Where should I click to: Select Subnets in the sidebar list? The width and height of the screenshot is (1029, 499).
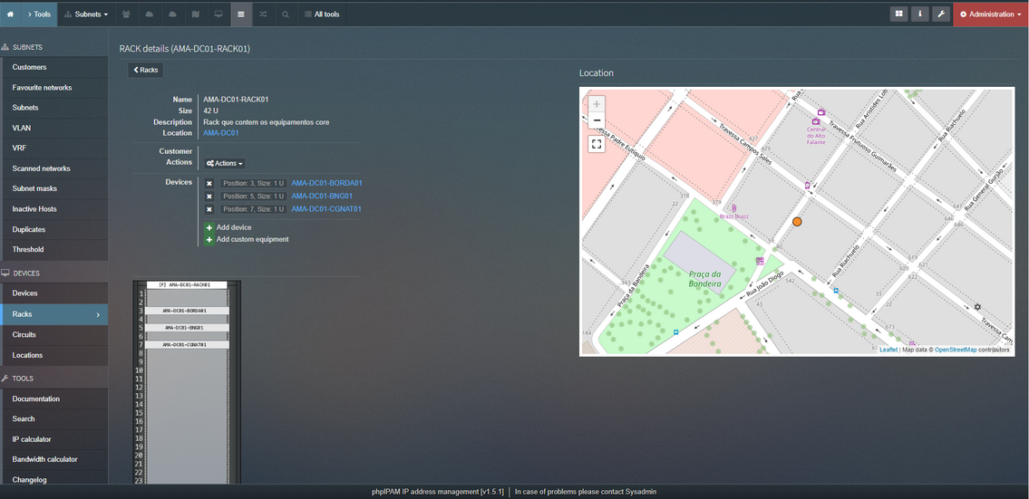pyautogui.click(x=54, y=108)
